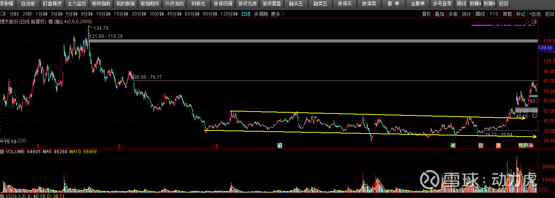Viewport: 555px width, 198px height.
Task: Open the 自选股 toolbar button
Action: [x=28, y=4]
